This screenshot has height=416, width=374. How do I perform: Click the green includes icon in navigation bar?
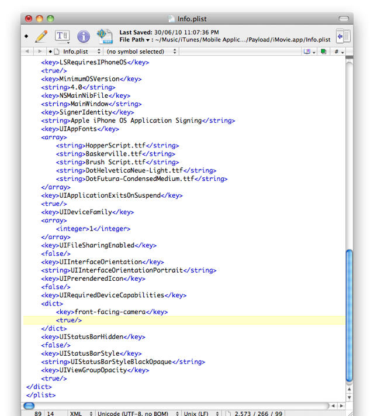[x=323, y=51]
